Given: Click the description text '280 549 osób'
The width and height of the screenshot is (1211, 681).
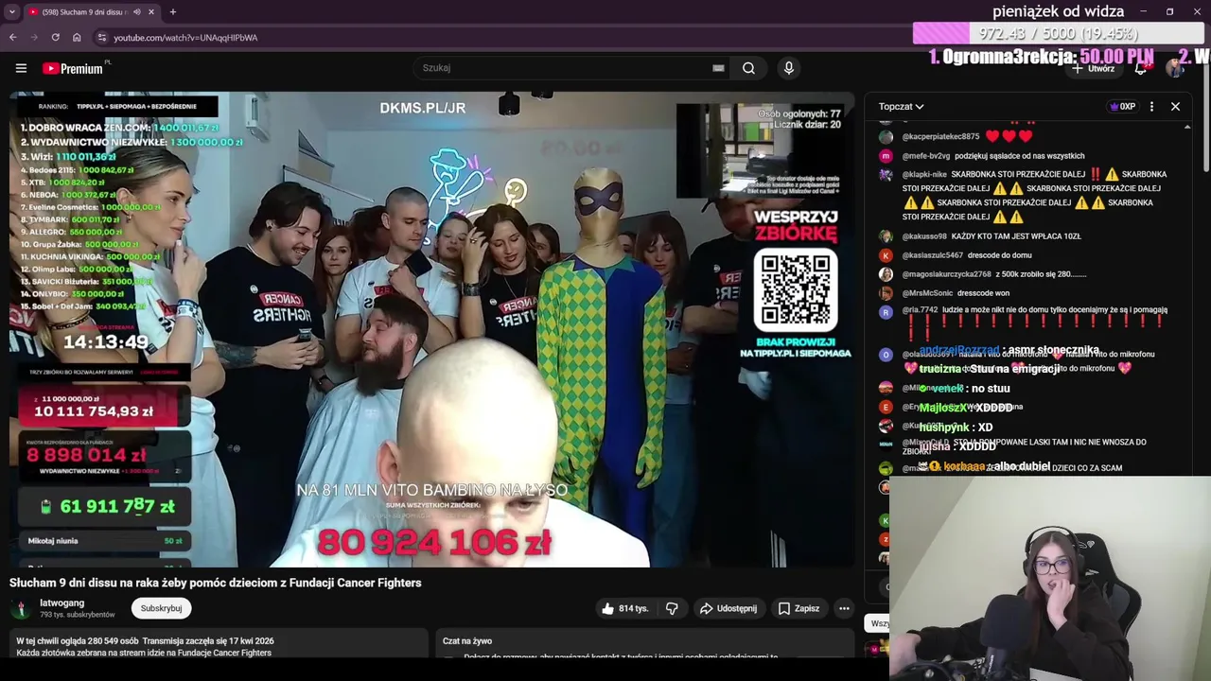Looking at the screenshot, I should (x=114, y=641).
